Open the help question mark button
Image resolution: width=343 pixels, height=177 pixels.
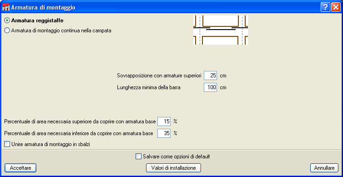tap(325, 7)
